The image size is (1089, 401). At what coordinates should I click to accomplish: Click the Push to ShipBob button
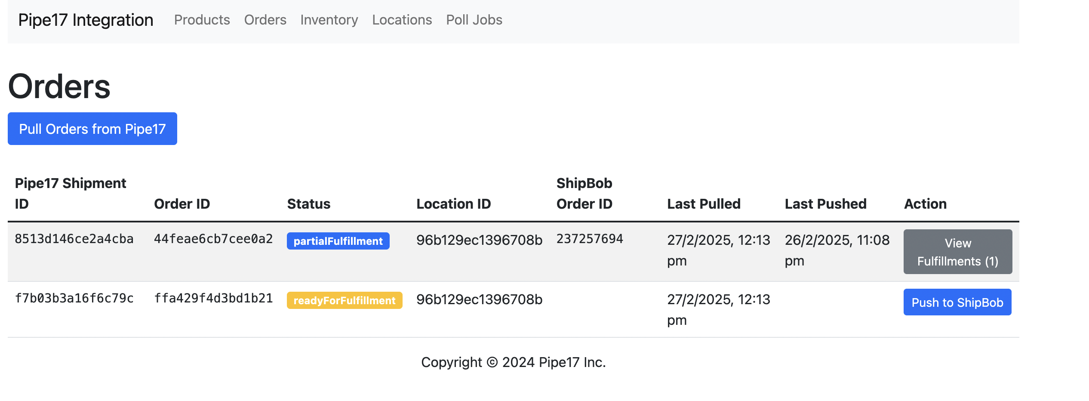957,302
